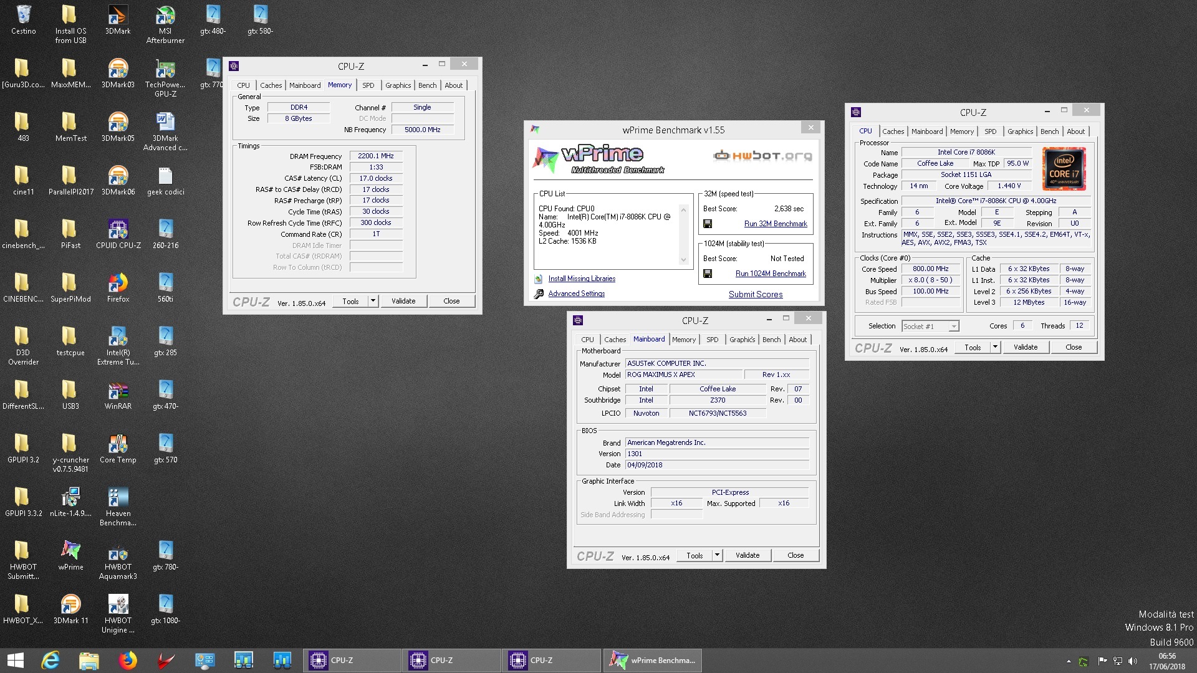Image resolution: width=1197 pixels, height=673 pixels.
Task: Click Validate in mainboard CPU-Z window
Action: [x=748, y=555]
